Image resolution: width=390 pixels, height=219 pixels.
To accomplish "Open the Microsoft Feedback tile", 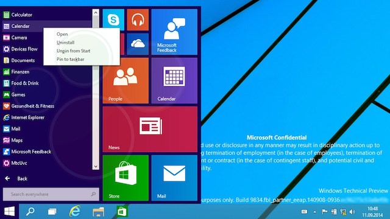I will pos(174,32).
